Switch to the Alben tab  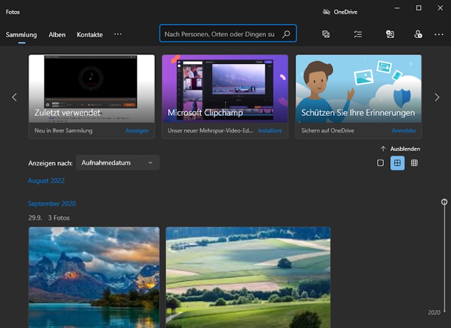click(57, 35)
